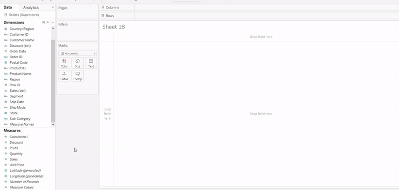Click the calculated icon beside Unit Price
The image size is (399, 190).
[x=5, y=165]
